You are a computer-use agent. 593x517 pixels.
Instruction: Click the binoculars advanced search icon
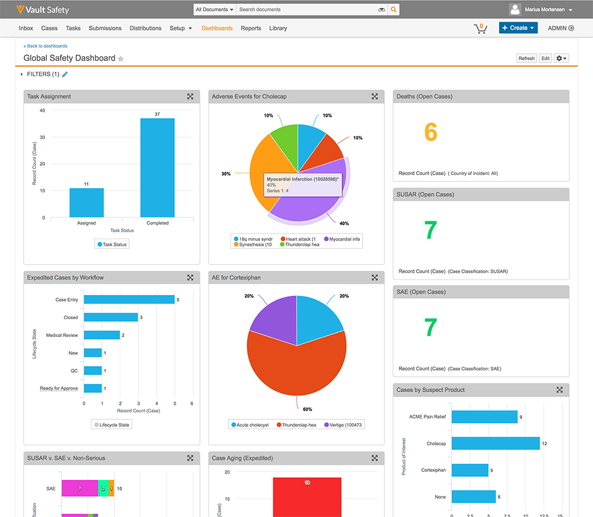382,10
